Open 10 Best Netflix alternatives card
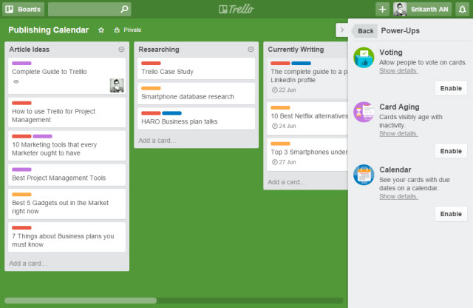Screen dimensions: 473x308 tap(307, 118)
